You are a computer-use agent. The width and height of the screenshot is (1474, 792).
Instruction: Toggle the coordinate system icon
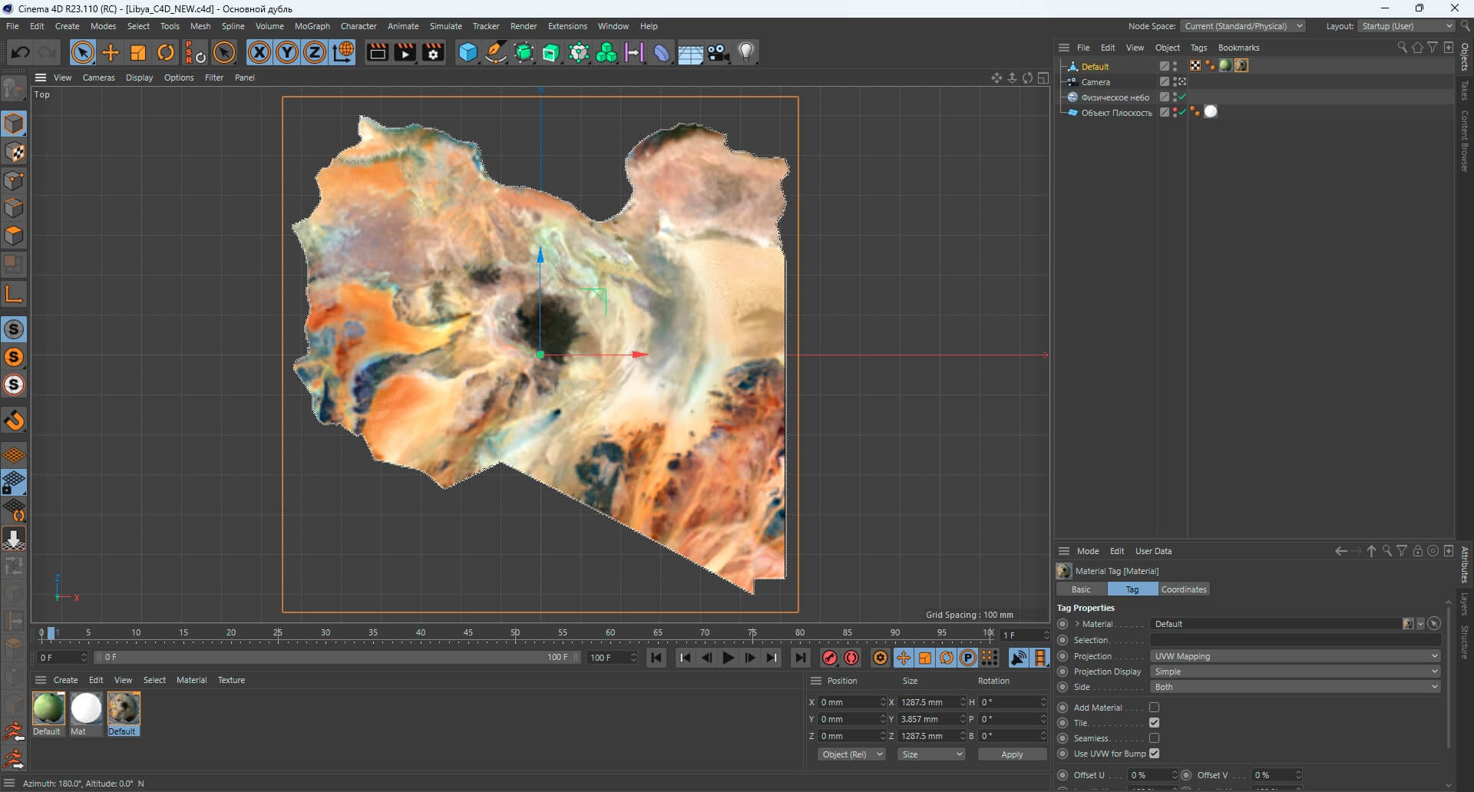pos(343,52)
